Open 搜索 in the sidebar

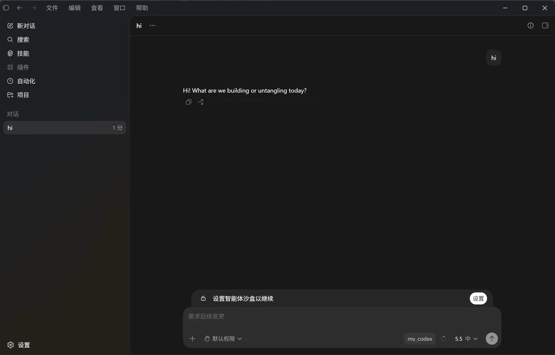[x=64, y=40]
